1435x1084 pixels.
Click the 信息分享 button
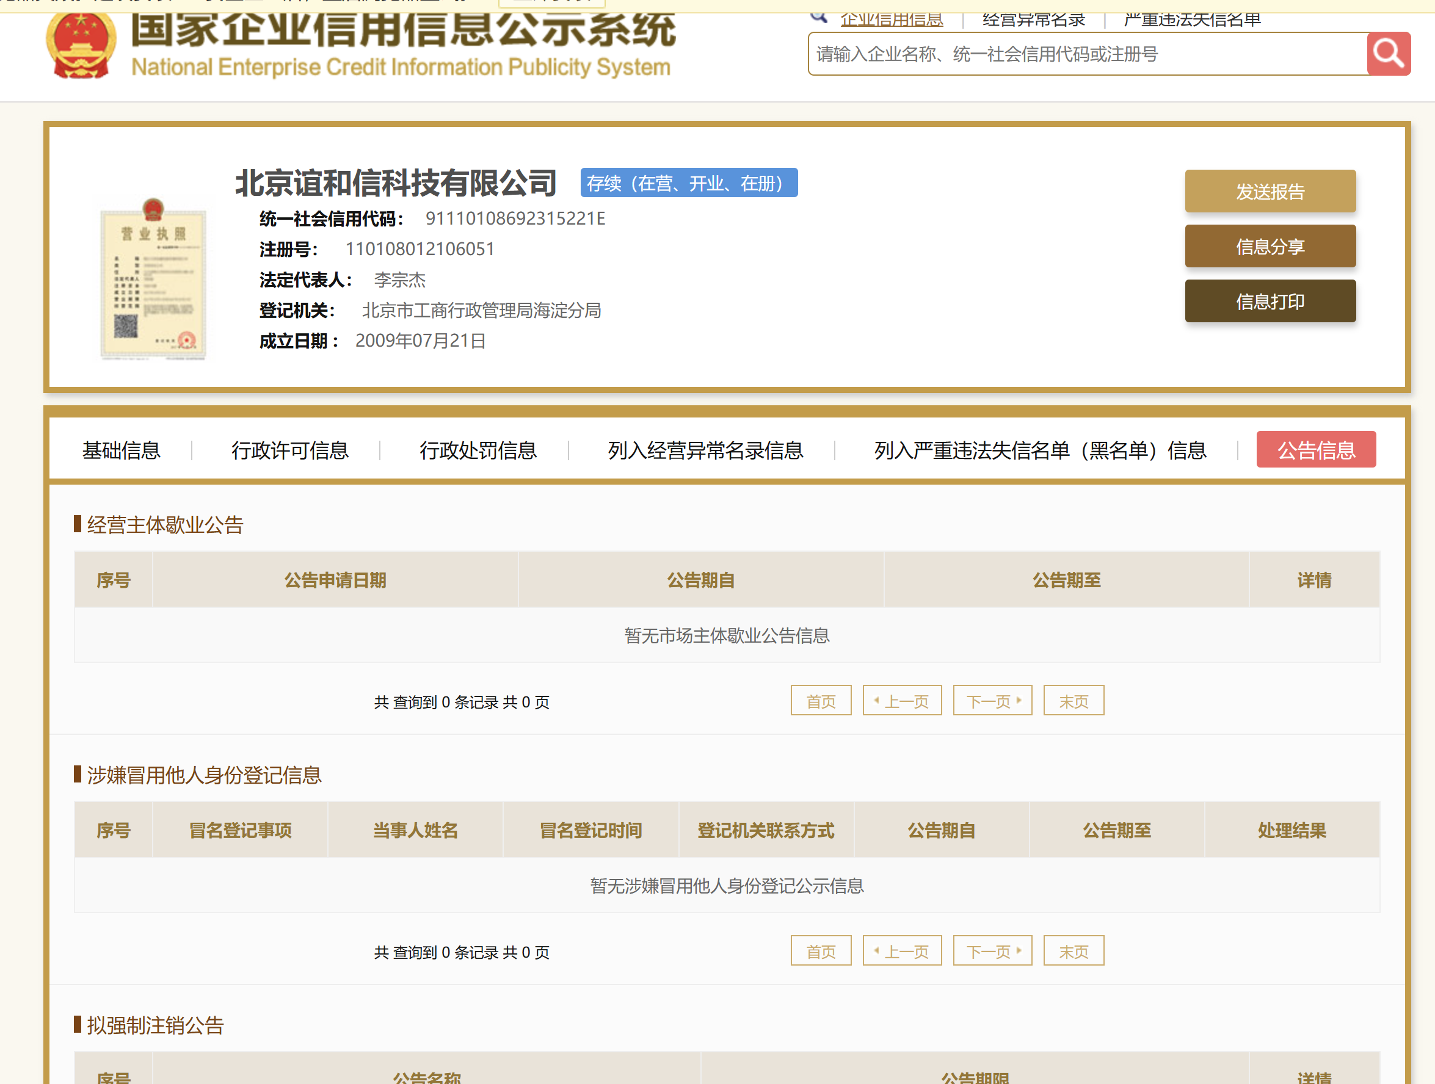click(1270, 247)
